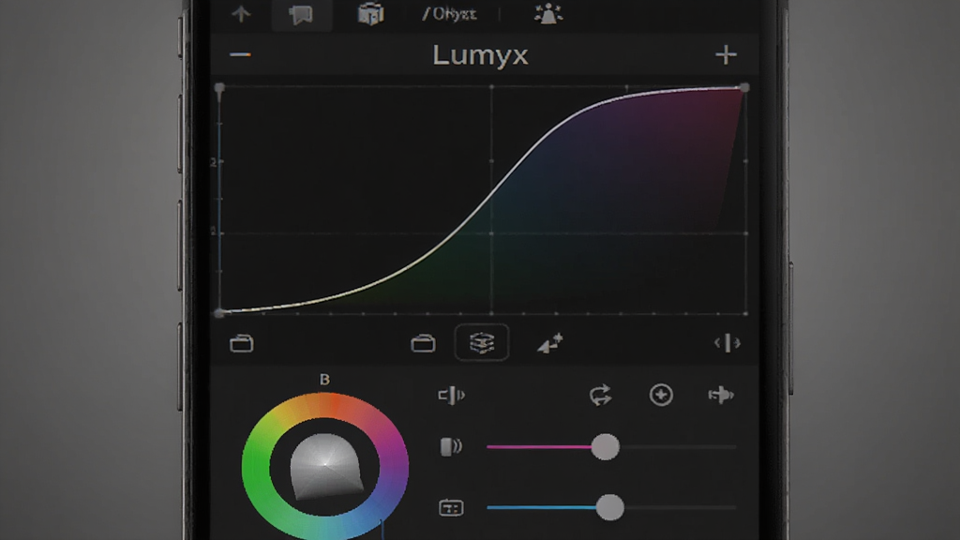Tap the sparkle curve auto-adjust icon
Image resolution: width=960 pixels, height=540 pixels.
549,343
